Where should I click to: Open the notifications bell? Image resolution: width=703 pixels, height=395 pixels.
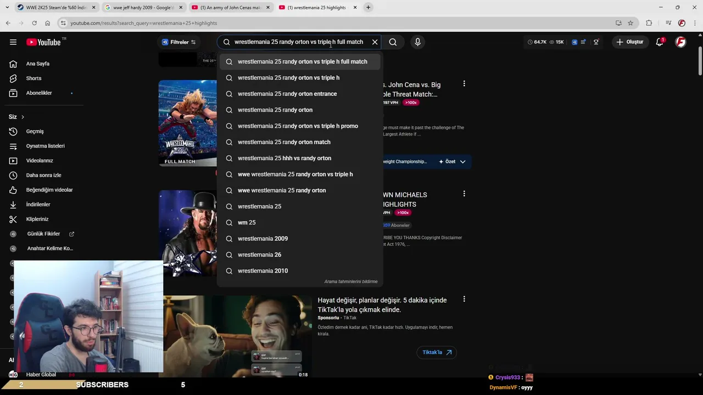coord(660,42)
